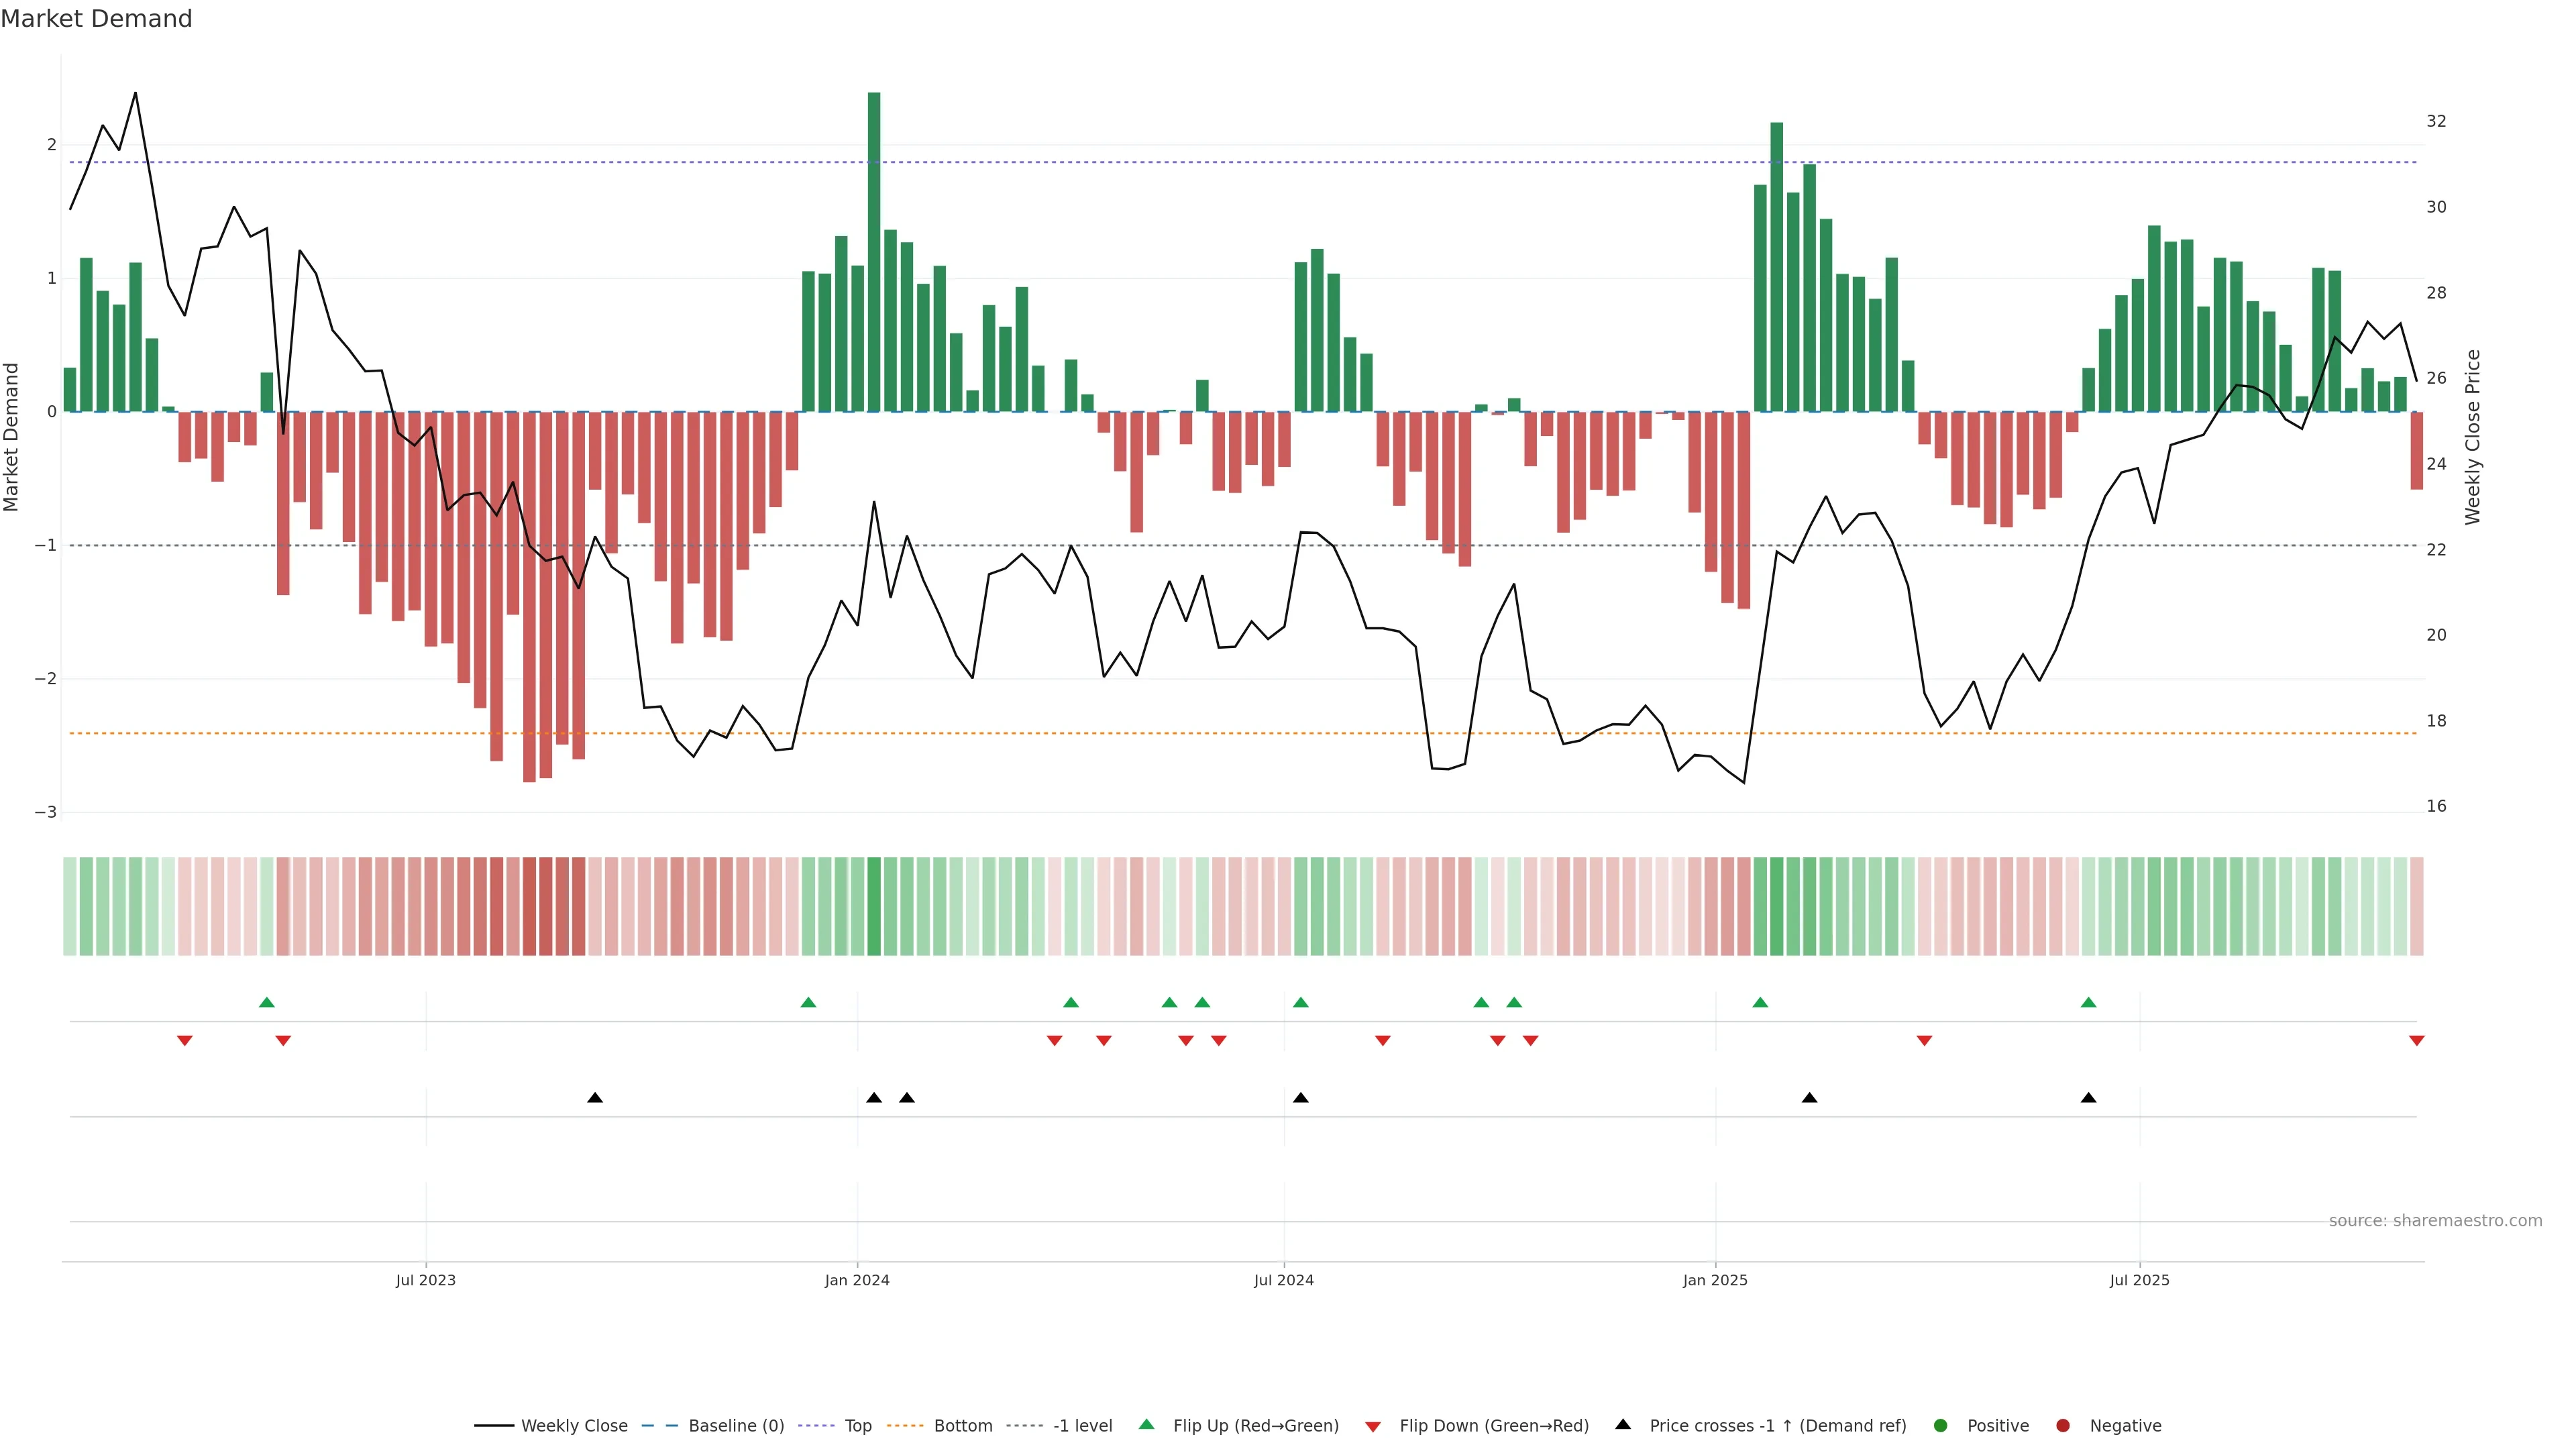This screenshot has height=1449, width=2576.
Task: Click the Weekly Close Price axis title
Action: pyautogui.click(x=2473, y=437)
